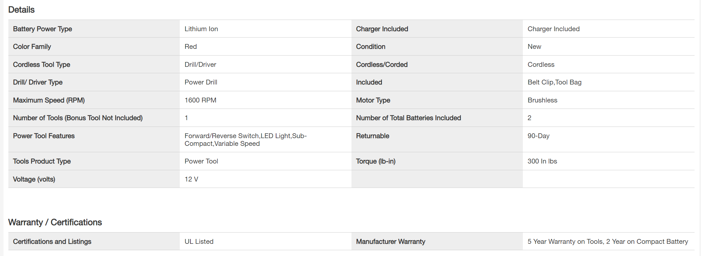This screenshot has height=256, width=701.
Task: Click Number of Total Batteries Included label
Action: pos(408,118)
